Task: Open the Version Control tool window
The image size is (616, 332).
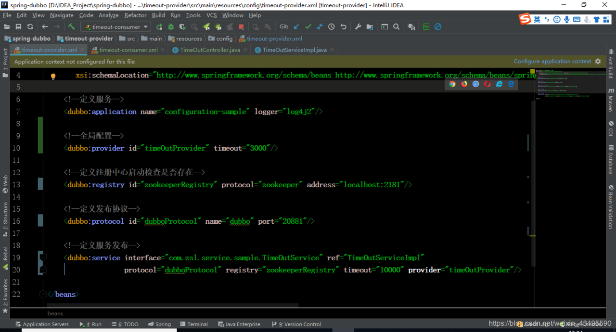Action: [x=296, y=324]
